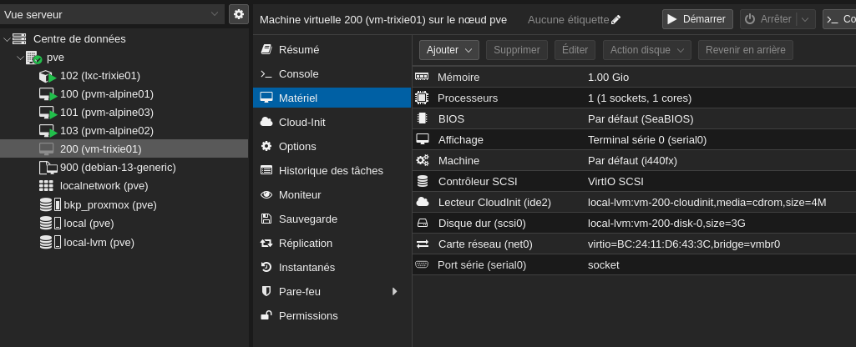The width and height of the screenshot is (856, 347).
Task: Click the Cloud-Init cloud icon in sidebar
Action: pos(266,122)
